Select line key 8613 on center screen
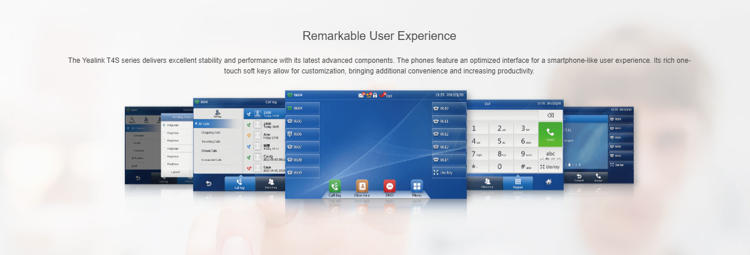This screenshot has width=750, height=255. [x=449, y=147]
